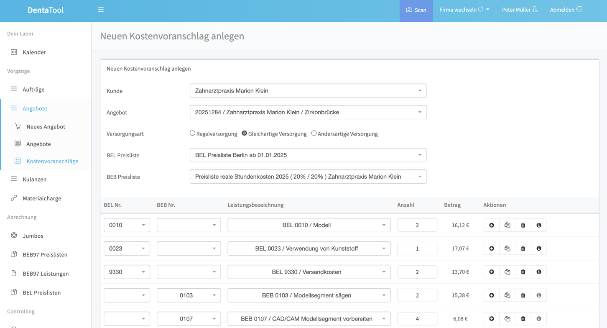This screenshot has width=607, height=328.
Task: Choose Andersartige Versorgung radio option
Action: click(314, 133)
